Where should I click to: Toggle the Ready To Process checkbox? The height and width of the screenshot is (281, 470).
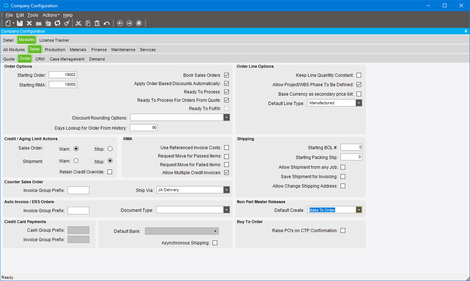point(227,92)
